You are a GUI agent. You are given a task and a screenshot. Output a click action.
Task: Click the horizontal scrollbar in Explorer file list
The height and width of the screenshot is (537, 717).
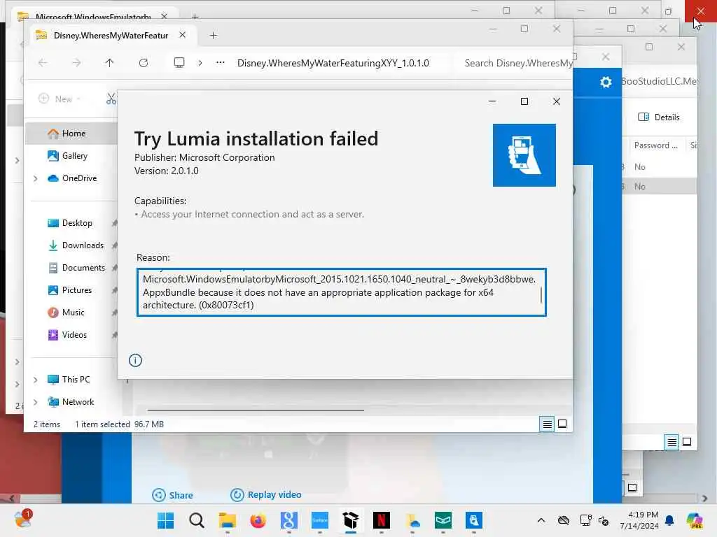pos(256,410)
